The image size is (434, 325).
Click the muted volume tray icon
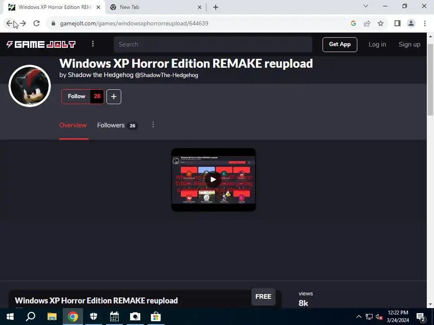tap(379, 317)
